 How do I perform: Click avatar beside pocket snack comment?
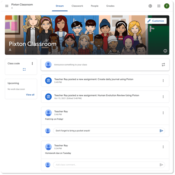pos(48,131)
